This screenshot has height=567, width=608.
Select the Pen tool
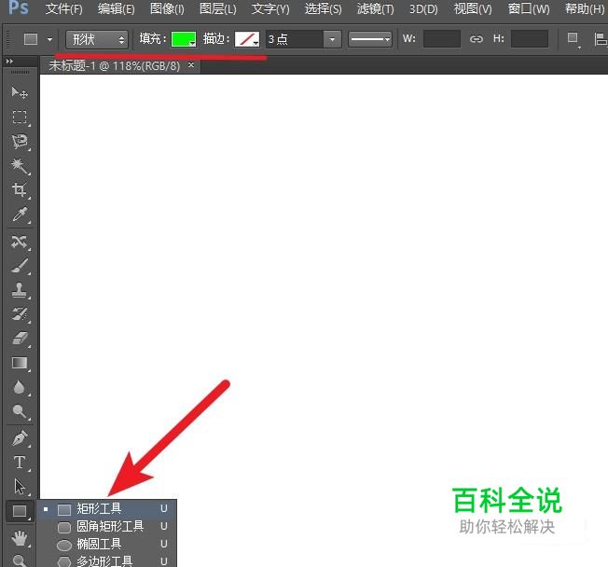[x=19, y=437]
